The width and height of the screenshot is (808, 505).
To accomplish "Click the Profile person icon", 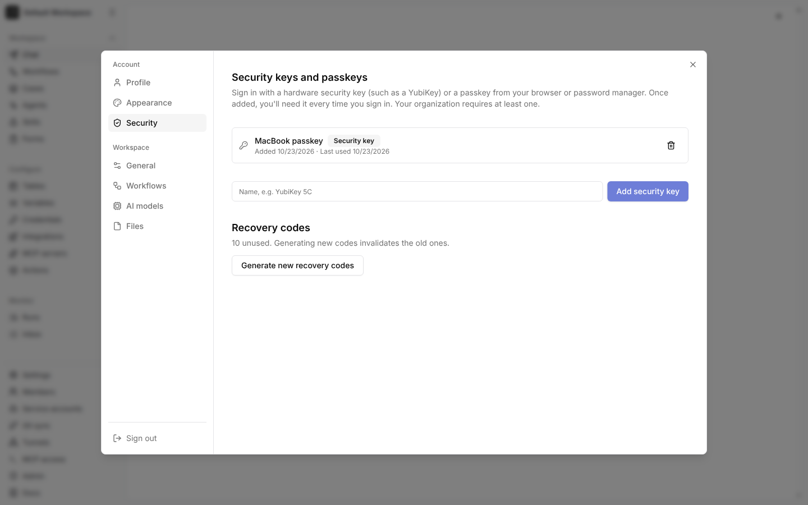I will [x=117, y=82].
